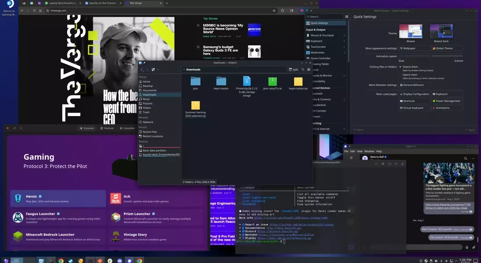Click the Faugus Launcher icon

18,217
